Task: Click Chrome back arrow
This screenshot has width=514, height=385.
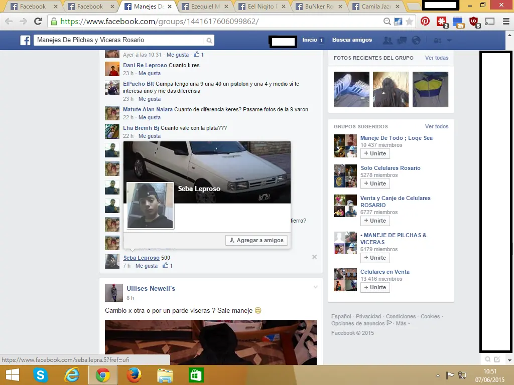Action: [x=9, y=22]
